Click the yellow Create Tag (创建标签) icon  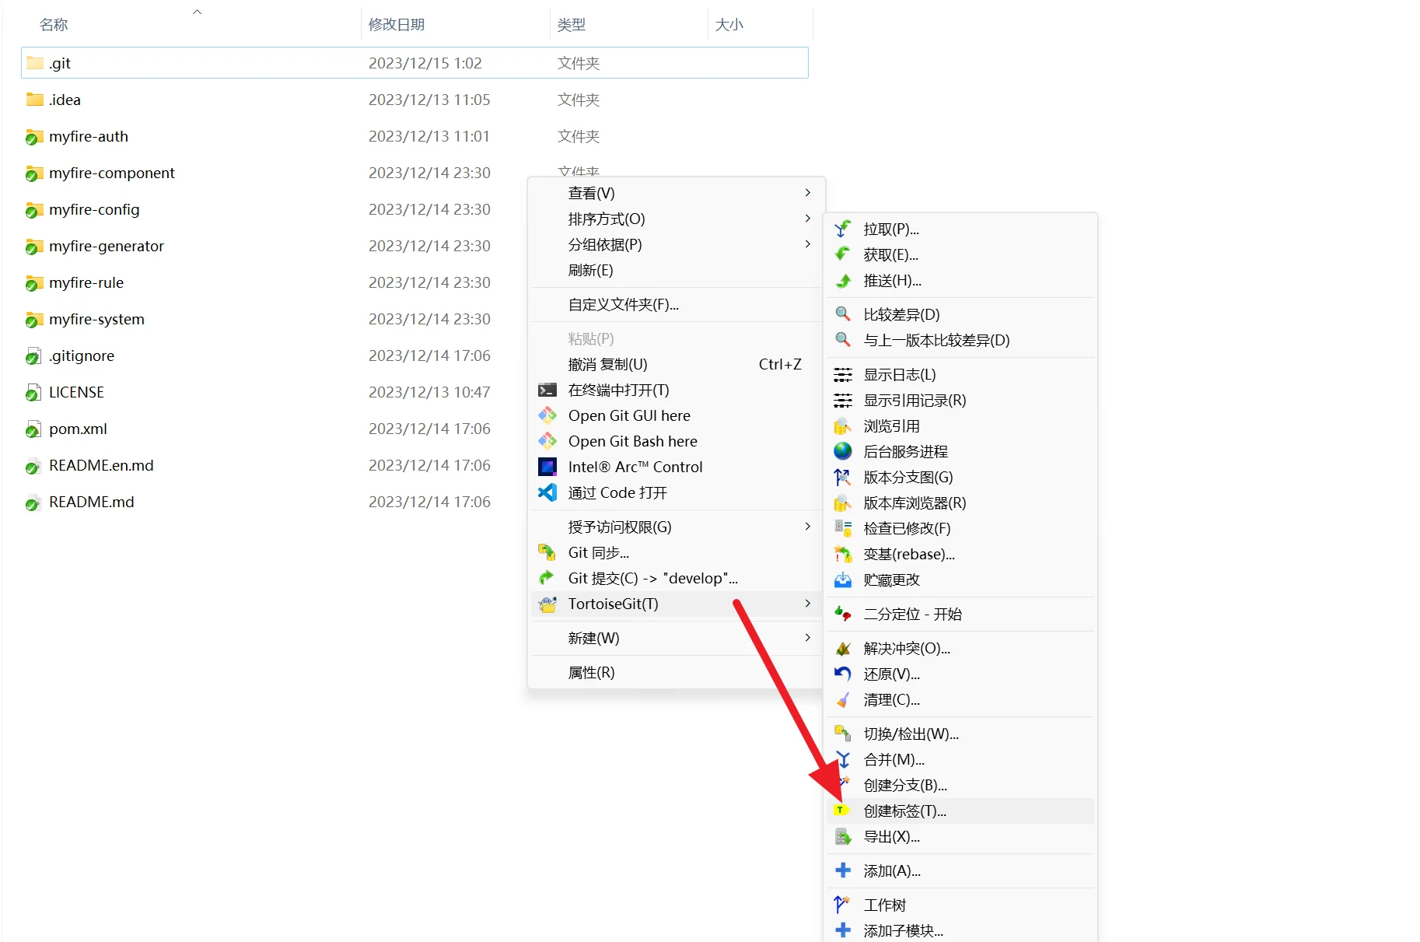pos(840,811)
